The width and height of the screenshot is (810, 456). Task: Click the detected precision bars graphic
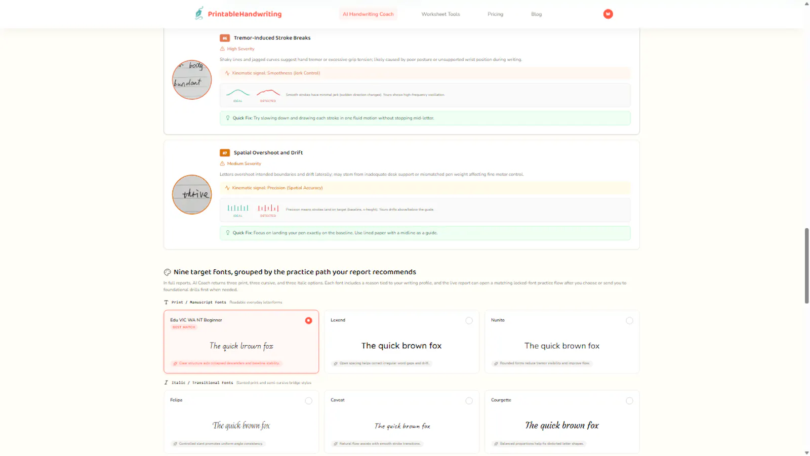pos(268,208)
